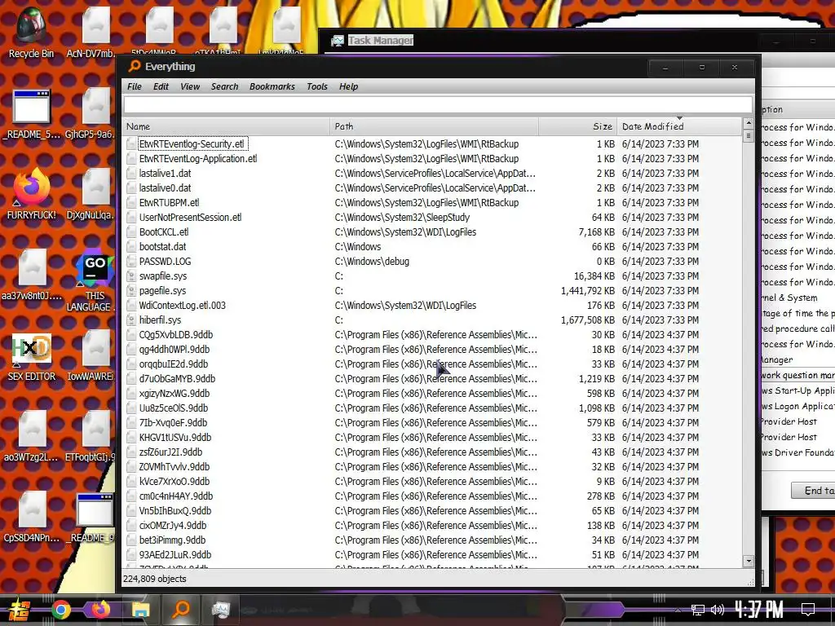
Task: Open the Recycle Bin desktop icon
Action: [x=31, y=33]
